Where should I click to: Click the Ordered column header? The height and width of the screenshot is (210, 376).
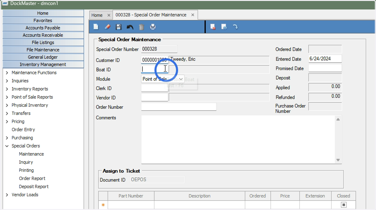coord(258,196)
